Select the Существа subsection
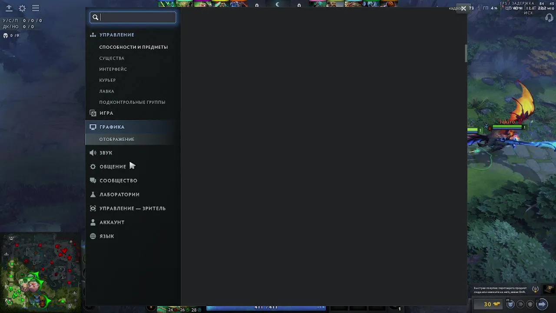Image resolution: width=556 pixels, height=313 pixels. point(112,58)
